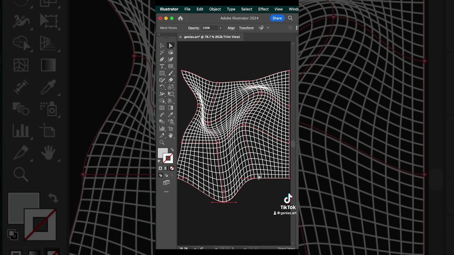The width and height of the screenshot is (454, 255).
Task: Choose the Symbol Sprayer tool
Action: (x=171, y=121)
